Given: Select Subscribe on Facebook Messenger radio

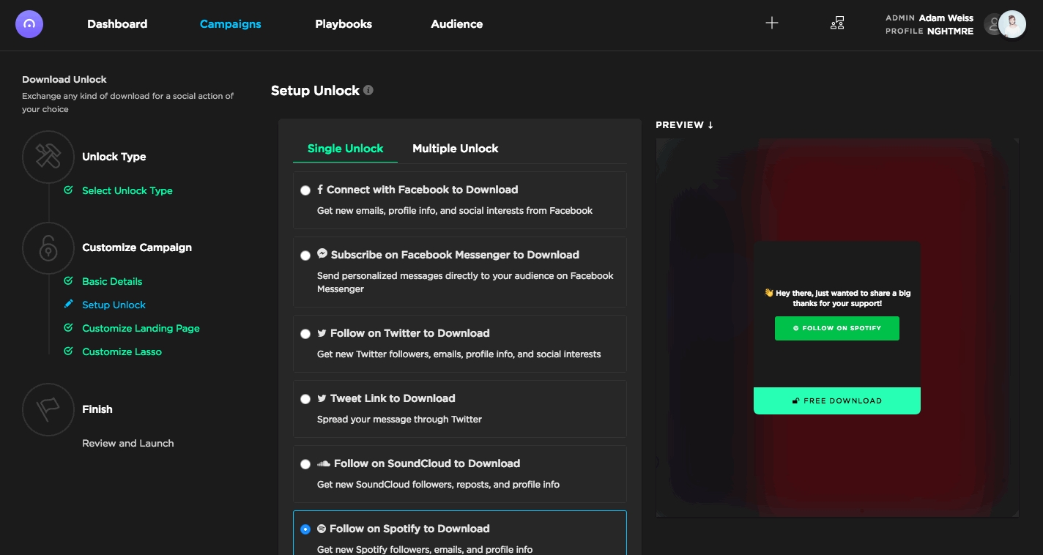Looking at the screenshot, I should coord(305,256).
